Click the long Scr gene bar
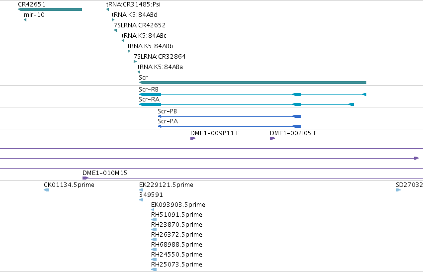This screenshot has height=272, width=423. pyautogui.click(x=253, y=83)
